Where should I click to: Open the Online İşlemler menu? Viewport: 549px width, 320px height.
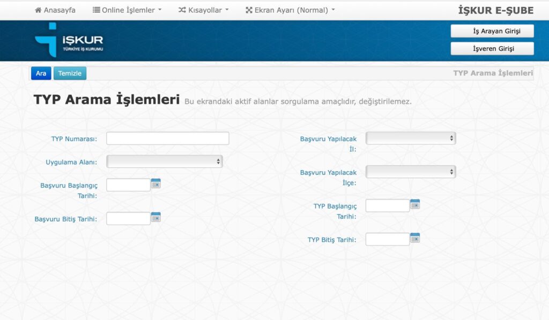point(127,10)
